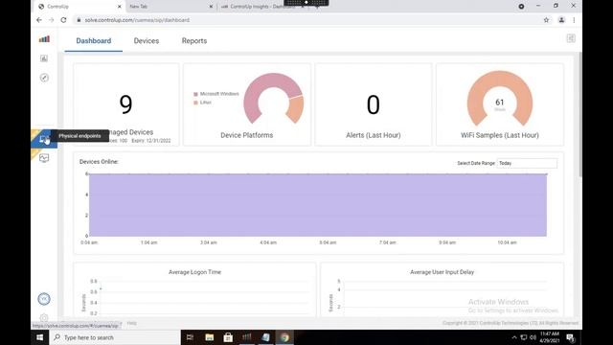Screen dimensions: 613x345
Task: Switch to Chrome on the taskbar
Action: pyautogui.click(x=284, y=337)
